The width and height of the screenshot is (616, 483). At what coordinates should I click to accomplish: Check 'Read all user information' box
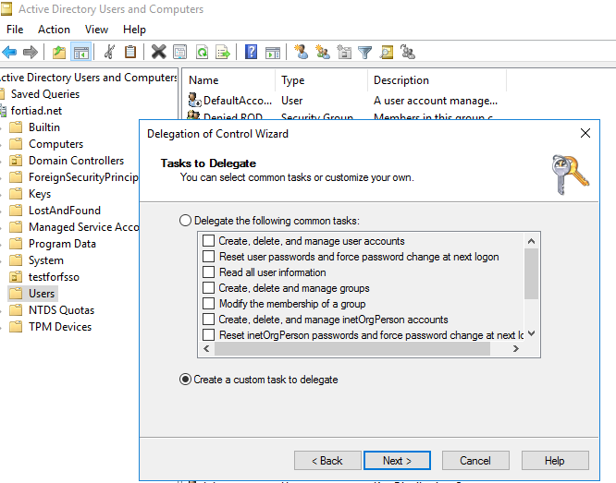[209, 273]
